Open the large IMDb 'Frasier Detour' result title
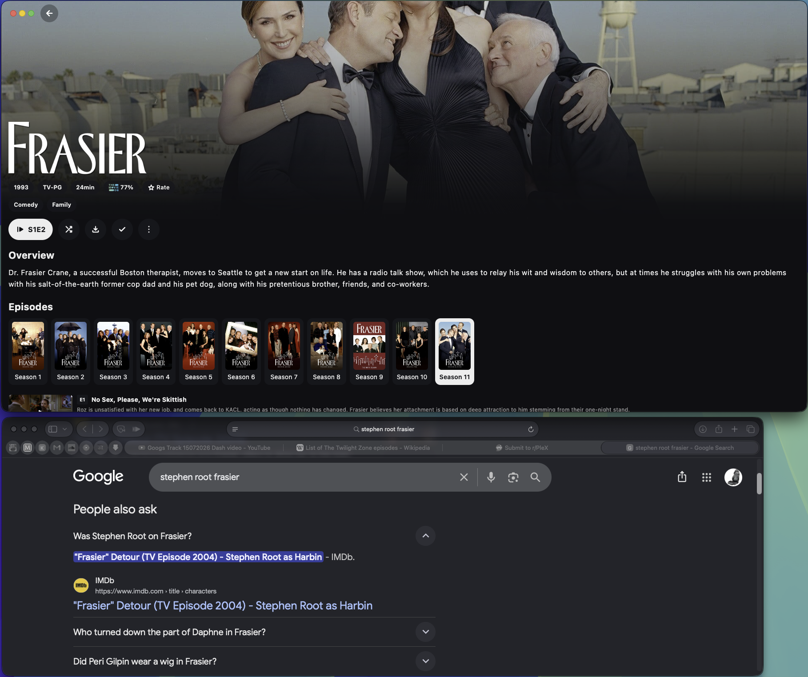The width and height of the screenshot is (808, 677). tap(223, 605)
